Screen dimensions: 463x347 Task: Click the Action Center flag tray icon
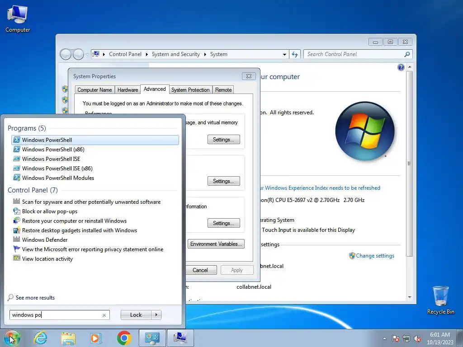(395, 338)
